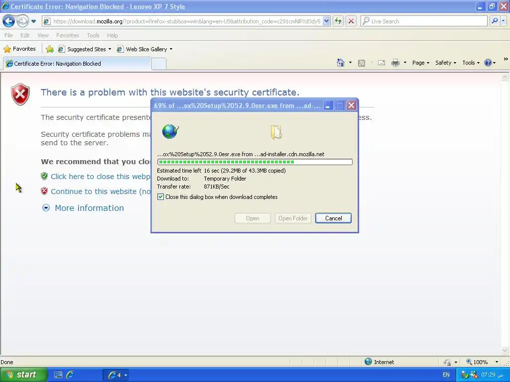Open Web Slice Gallery dropdown

click(x=145, y=49)
